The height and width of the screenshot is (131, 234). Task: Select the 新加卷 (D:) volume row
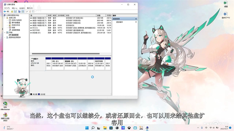click(x=70, y=33)
